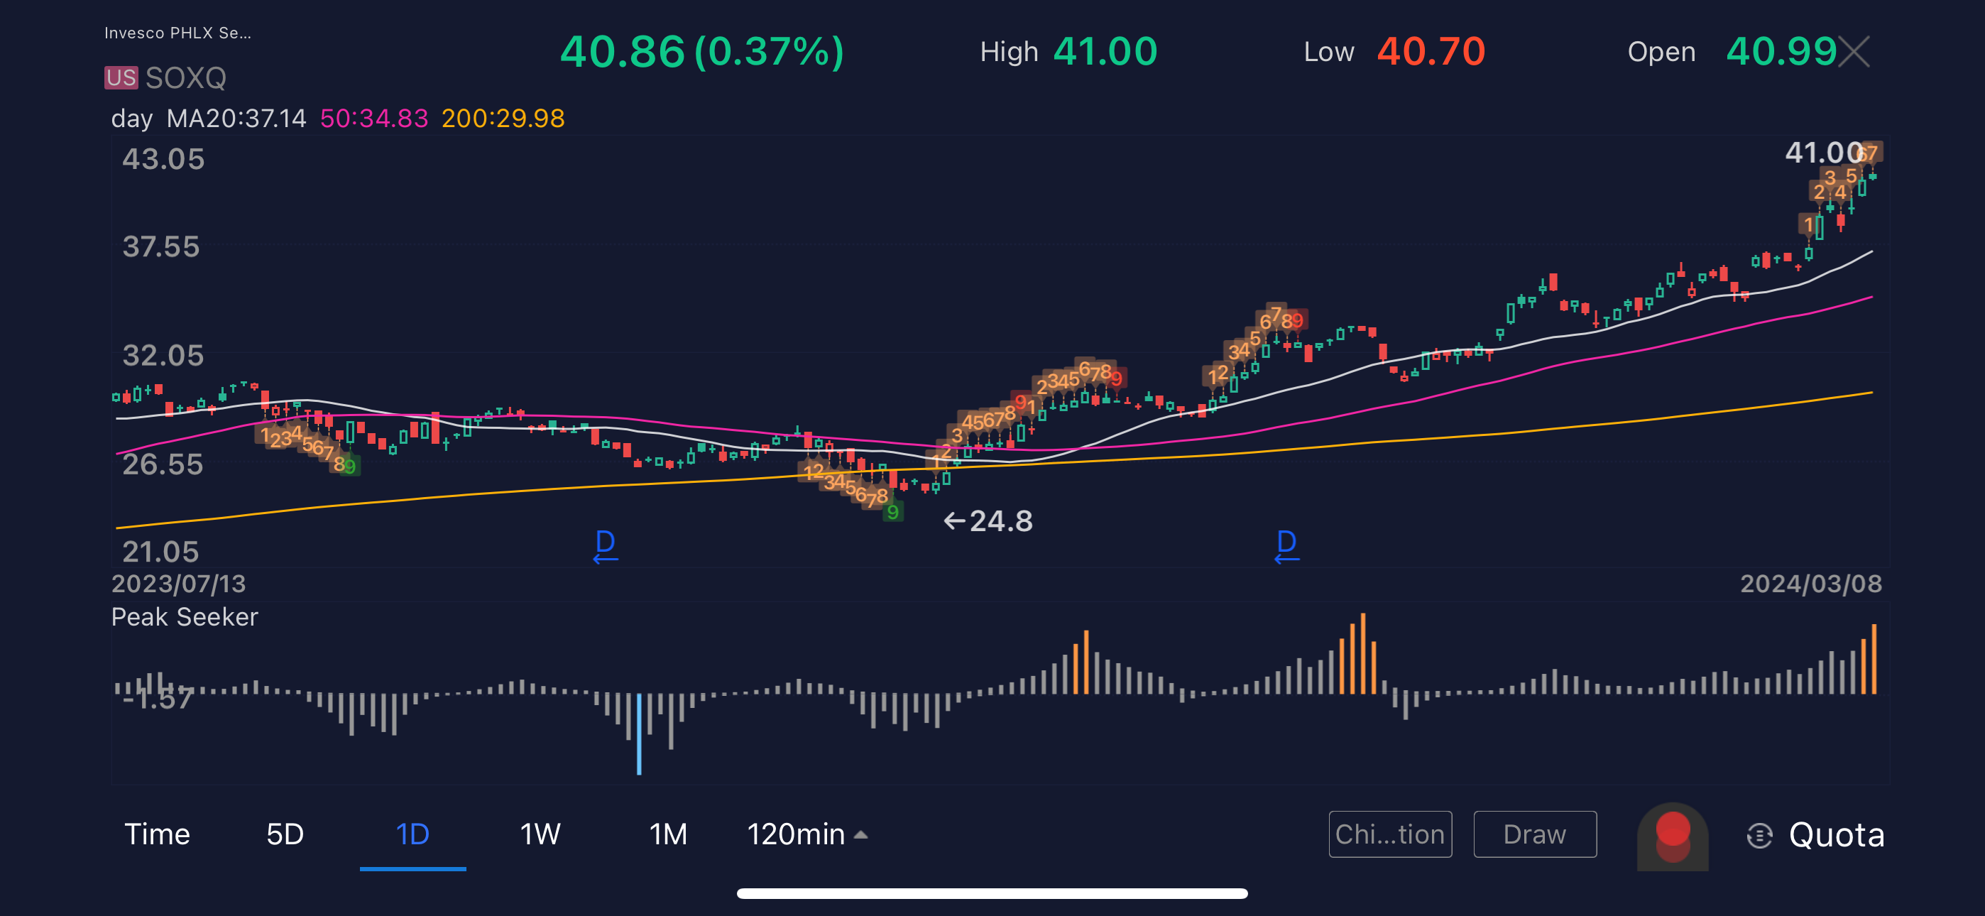Click the green 9 count signal near 24.8

pos(892,513)
